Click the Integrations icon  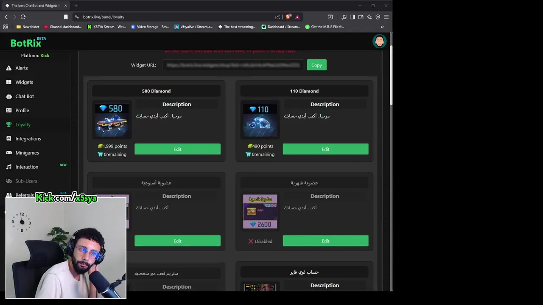pos(9,139)
